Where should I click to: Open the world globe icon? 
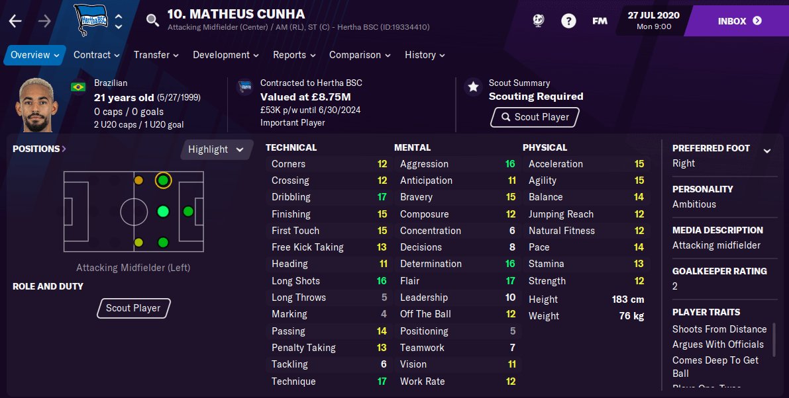(x=538, y=21)
